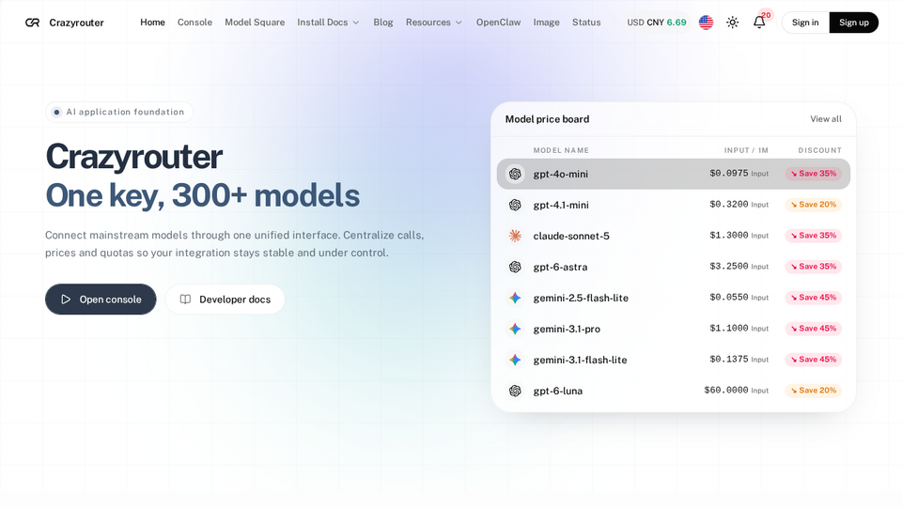Open the language flag selector

pyautogui.click(x=706, y=23)
